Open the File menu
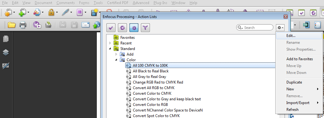This screenshot has height=118, width=324. (x=5, y=3)
